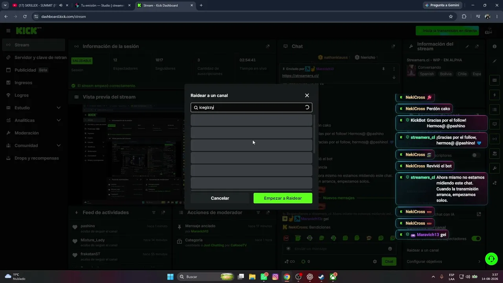Click the list icon in the right rail
Image resolution: width=503 pixels, height=283 pixels.
pyautogui.click(x=495, y=109)
